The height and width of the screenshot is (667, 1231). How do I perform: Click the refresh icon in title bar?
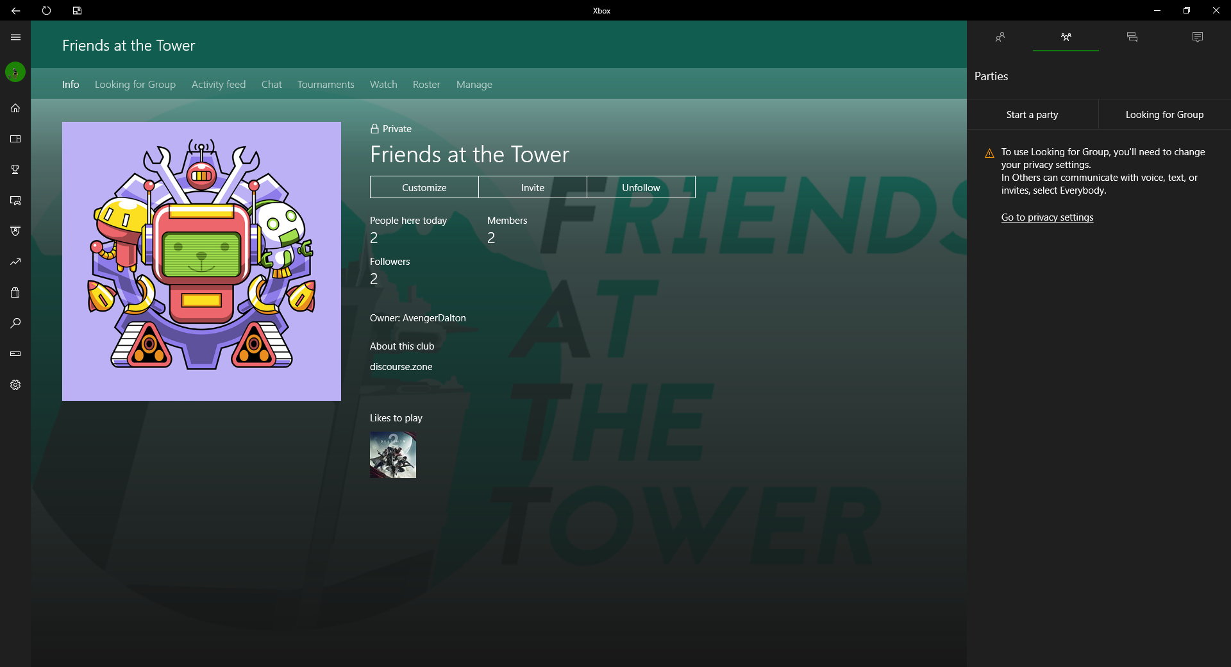[46, 10]
